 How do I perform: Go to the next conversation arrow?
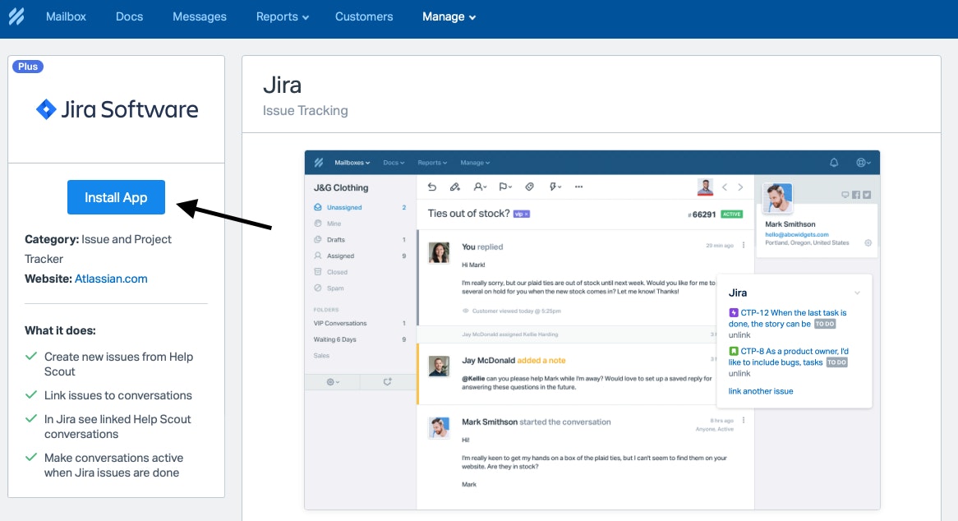pyautogui.click(x=740, y=187)
